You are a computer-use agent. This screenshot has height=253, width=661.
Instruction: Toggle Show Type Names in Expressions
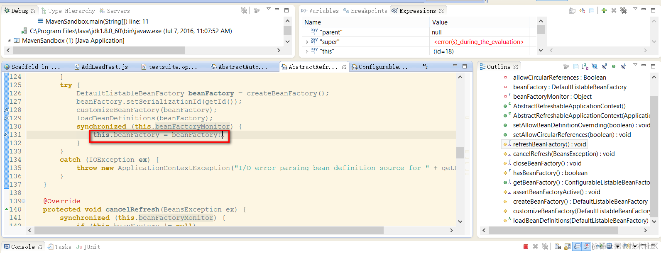pos(572,10)
